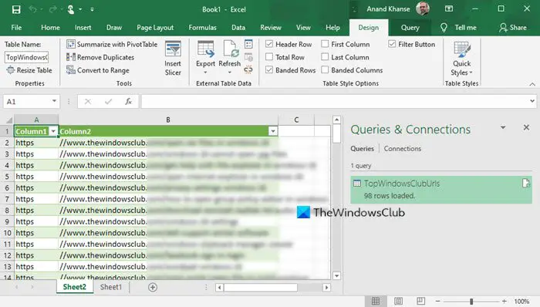Enable the Total Row checkbox
540x307 pixels.
[269, 57]
